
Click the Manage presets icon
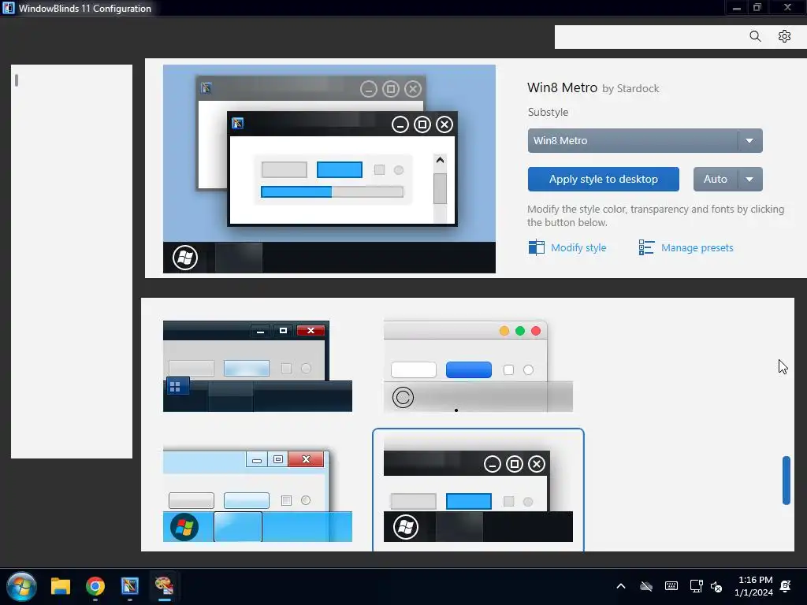(646, 247)
